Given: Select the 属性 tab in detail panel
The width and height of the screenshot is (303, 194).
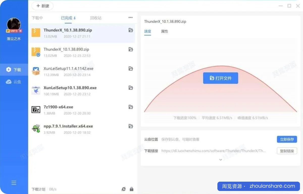Looking at the screenshot, I should [165, 31].
